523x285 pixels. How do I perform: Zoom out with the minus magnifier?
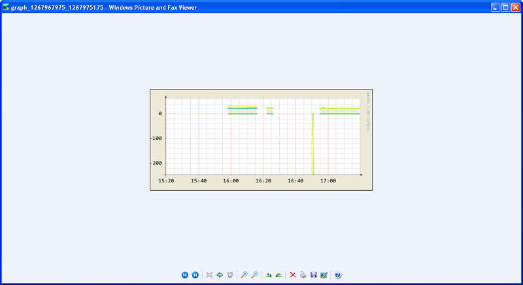point(254,275)
